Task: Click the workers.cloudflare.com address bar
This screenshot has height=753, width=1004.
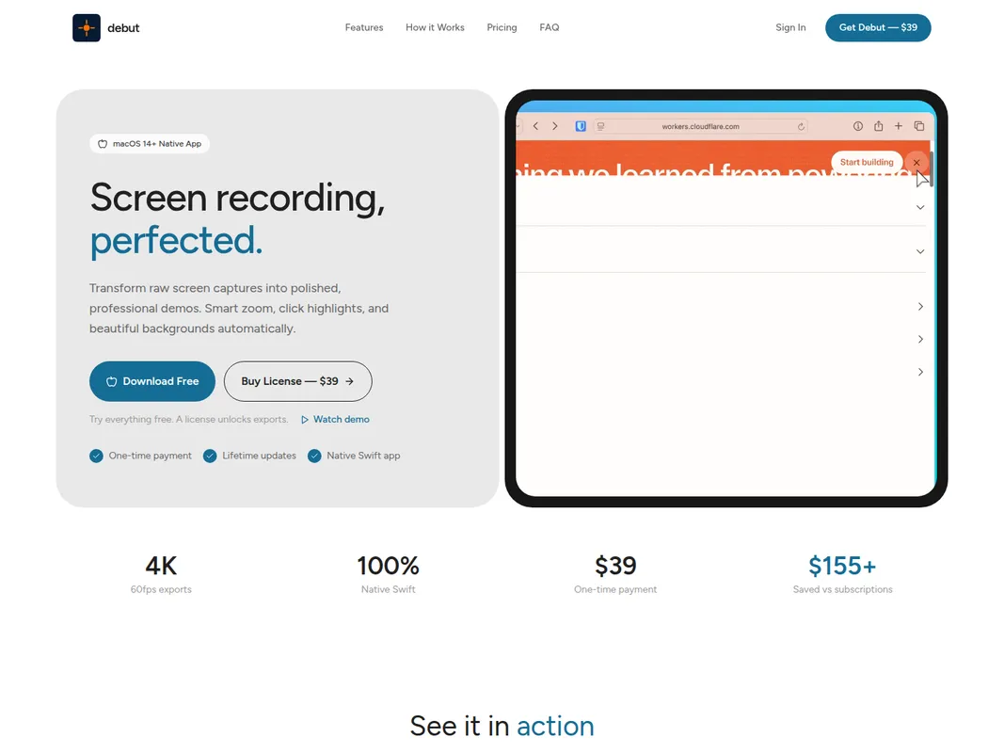Action: pyautogui.click(x=700, y=126)
